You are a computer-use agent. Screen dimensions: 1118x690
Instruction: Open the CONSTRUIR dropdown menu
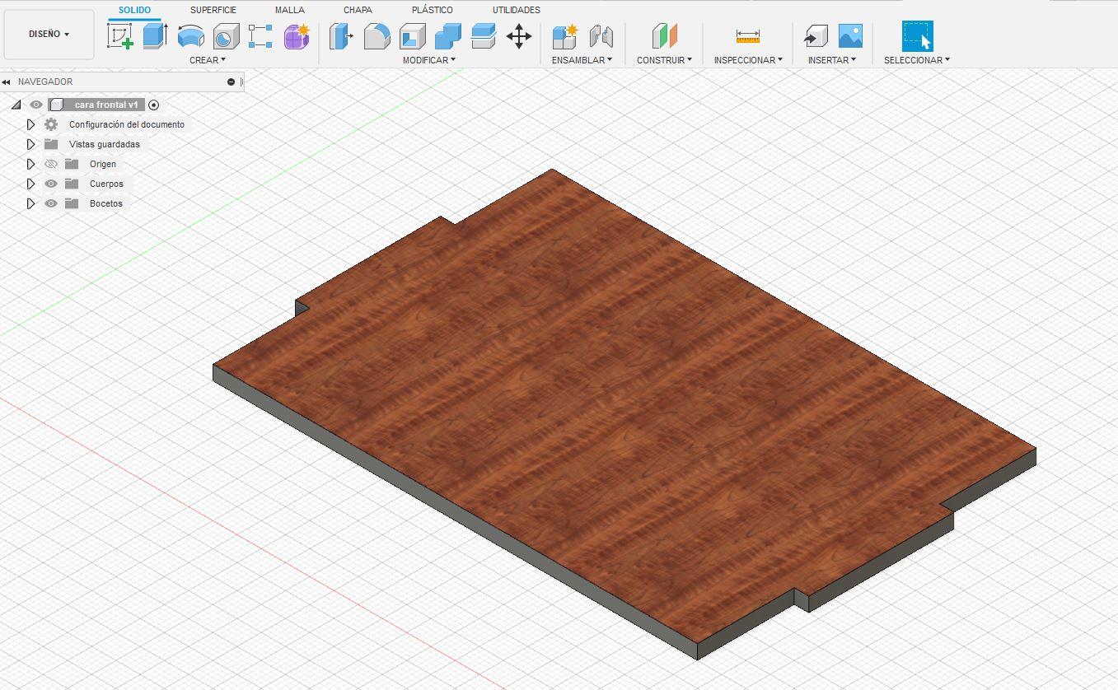664,60
